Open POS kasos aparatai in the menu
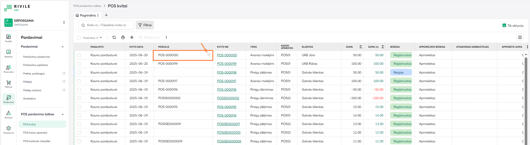The height and width of the screenshot is (145, 530). point(35,133)
